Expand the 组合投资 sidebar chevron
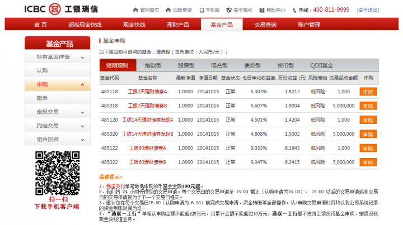 point(82,140)
